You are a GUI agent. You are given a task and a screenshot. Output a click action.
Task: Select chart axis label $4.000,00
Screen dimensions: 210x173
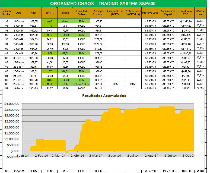(12, 104)
